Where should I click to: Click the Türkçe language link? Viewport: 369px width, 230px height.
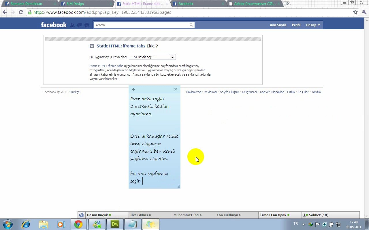click(x=75, y=92)
